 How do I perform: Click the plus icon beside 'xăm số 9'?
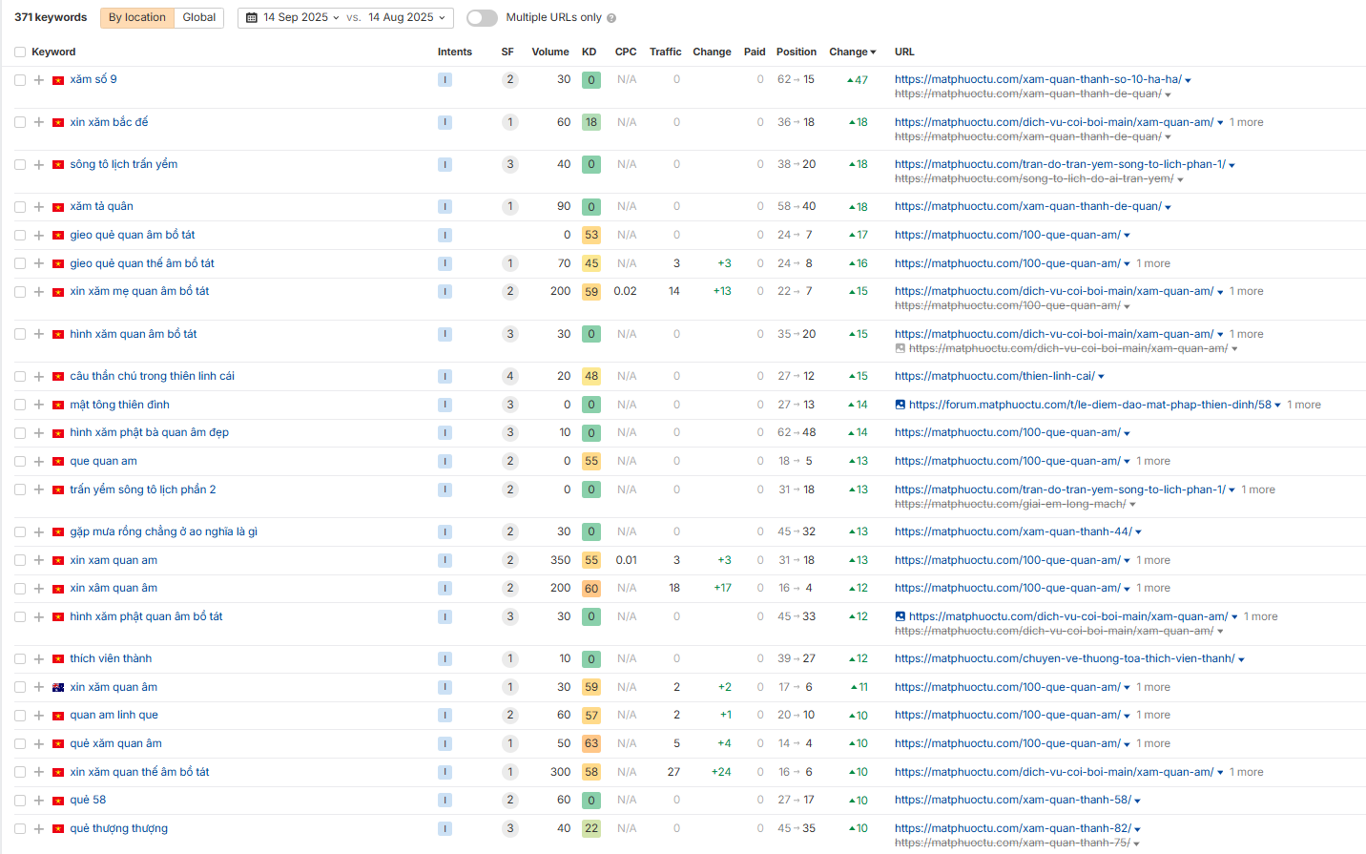coord(39,80)
